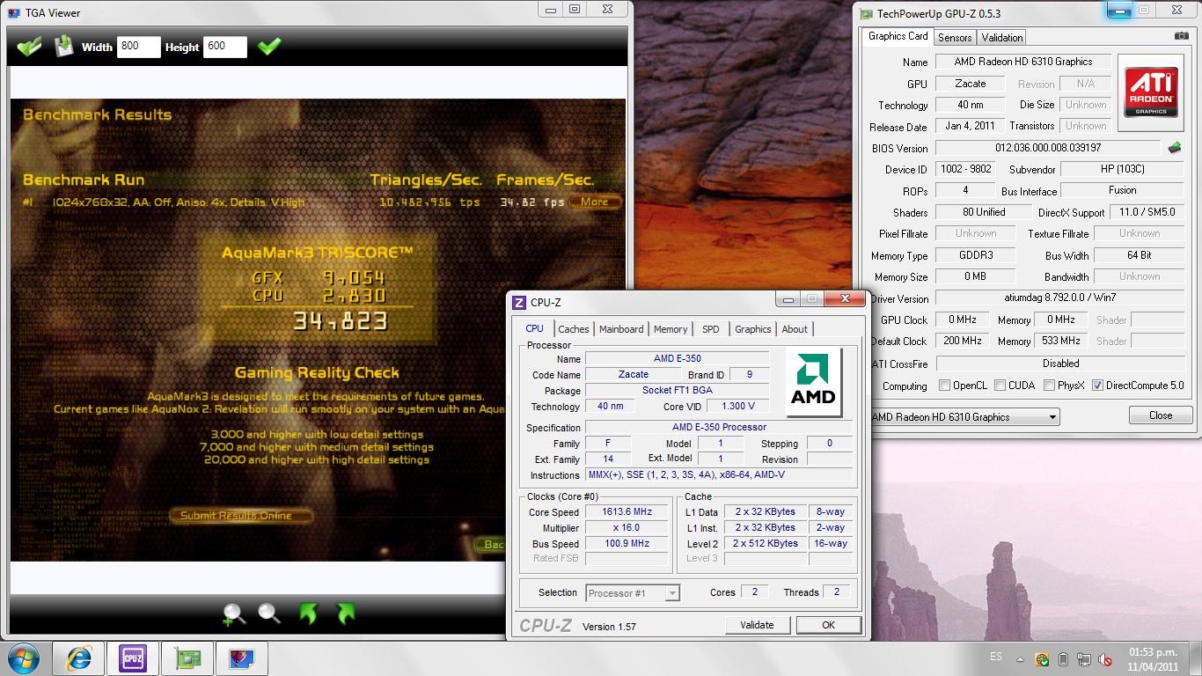Click the Height input field

[224, 47]
